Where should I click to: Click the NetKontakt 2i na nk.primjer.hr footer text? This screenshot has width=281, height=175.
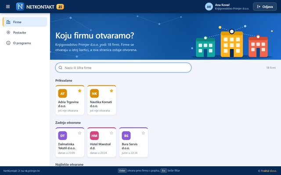pyautogui.click(x=22, y=171)
